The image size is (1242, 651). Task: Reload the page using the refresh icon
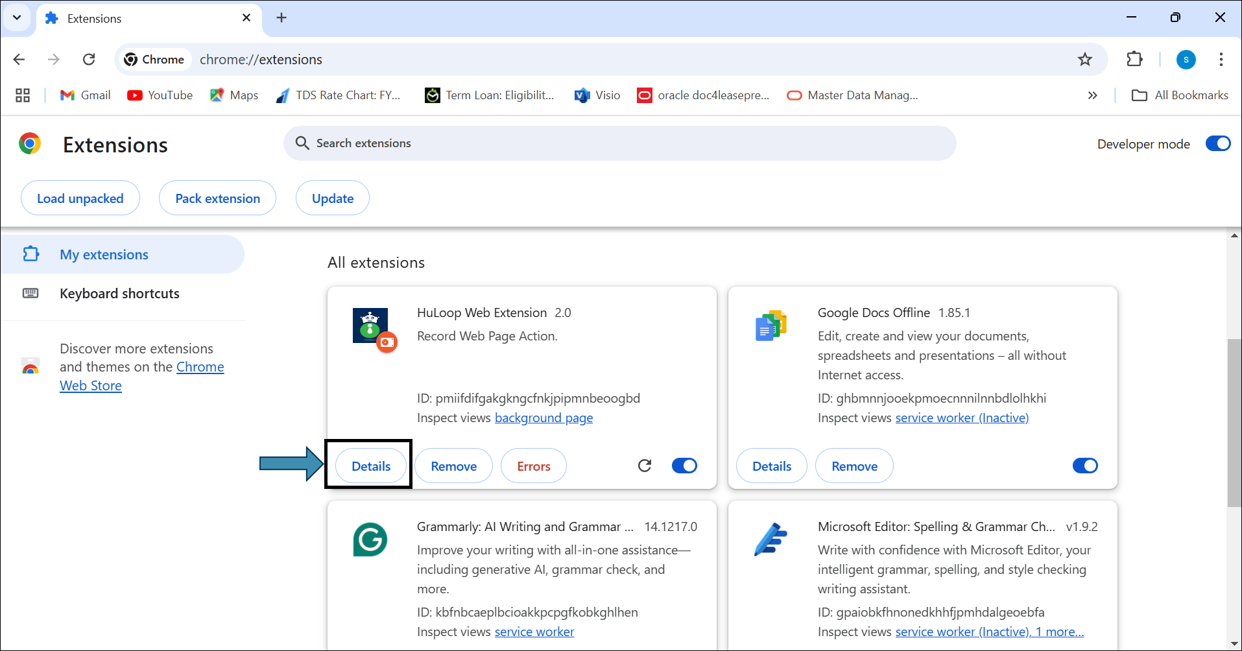pos(89,60)
